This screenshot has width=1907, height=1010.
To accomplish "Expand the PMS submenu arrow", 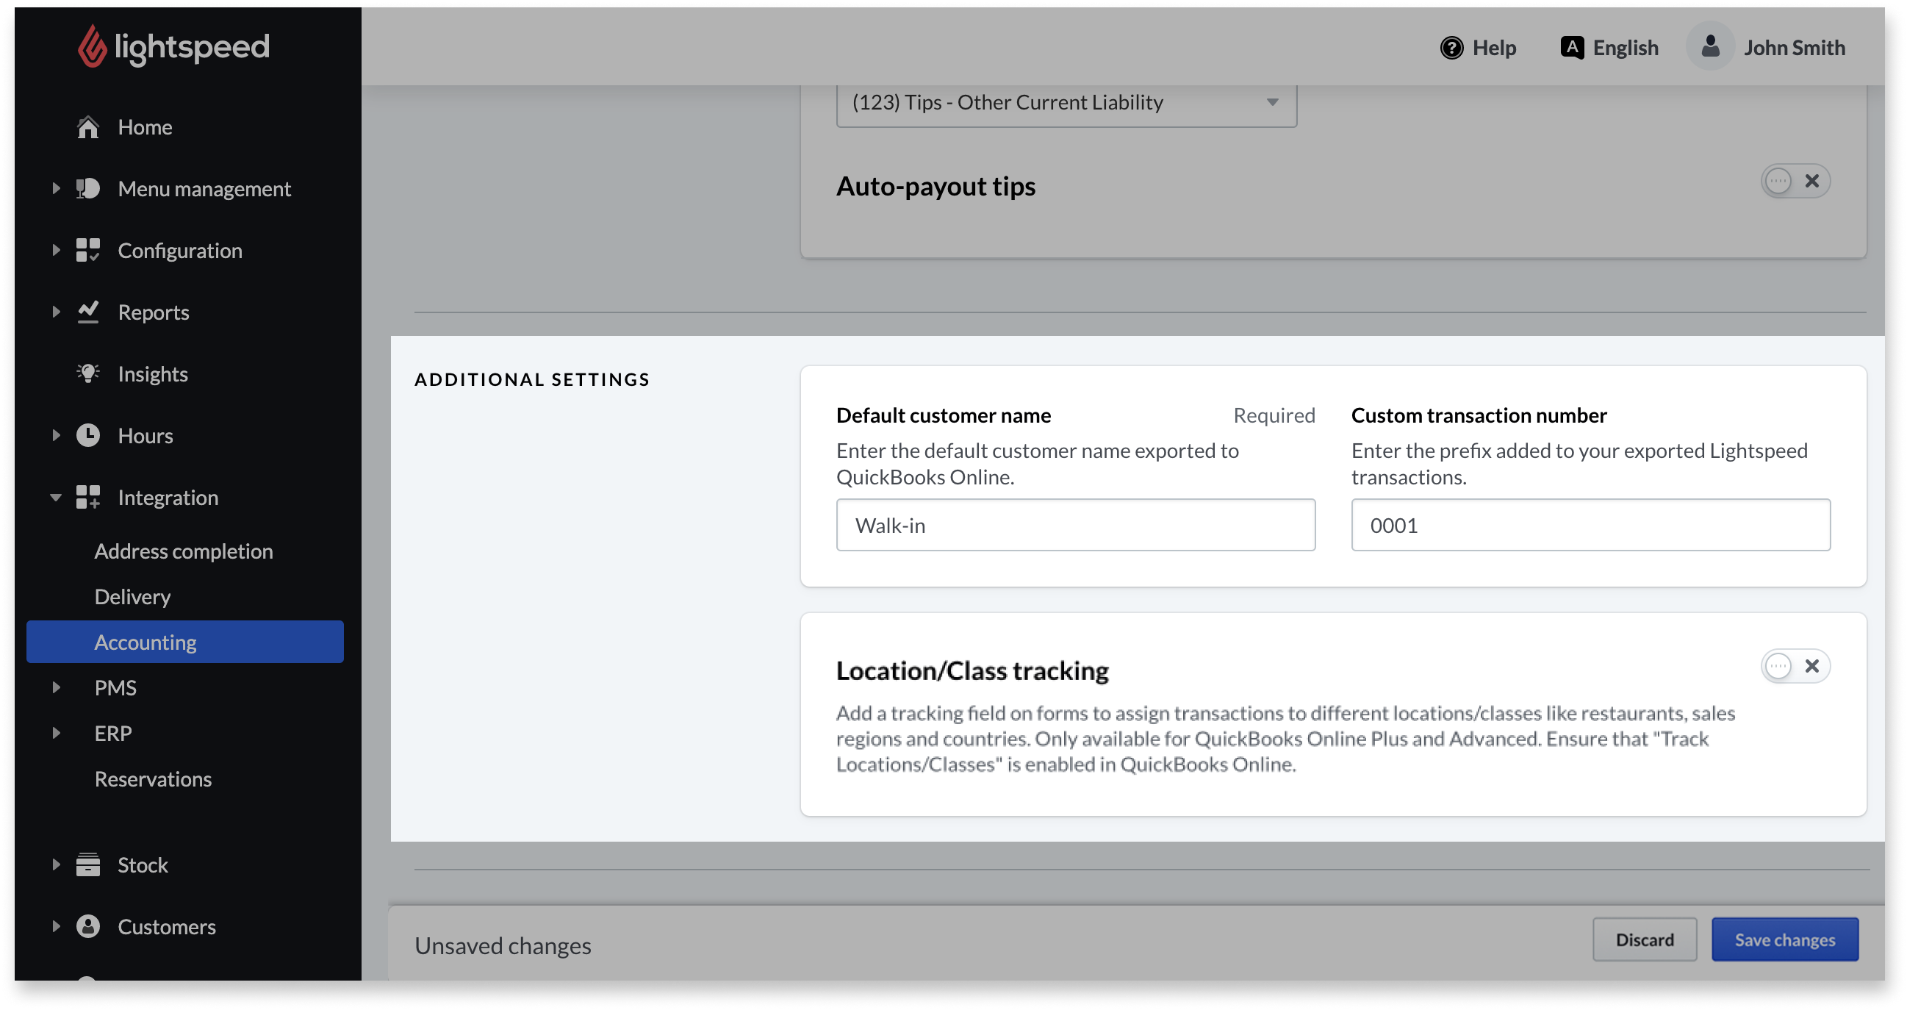I will 57,688.
